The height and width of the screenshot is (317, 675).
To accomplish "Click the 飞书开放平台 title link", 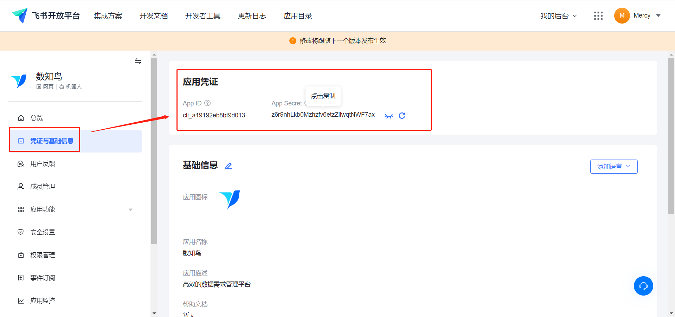I will point(56,16).
